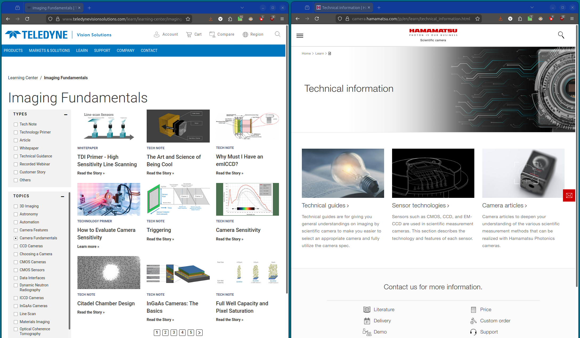Collapse the TOPICS filter section
Screen dimensions: 580x338
62,196
